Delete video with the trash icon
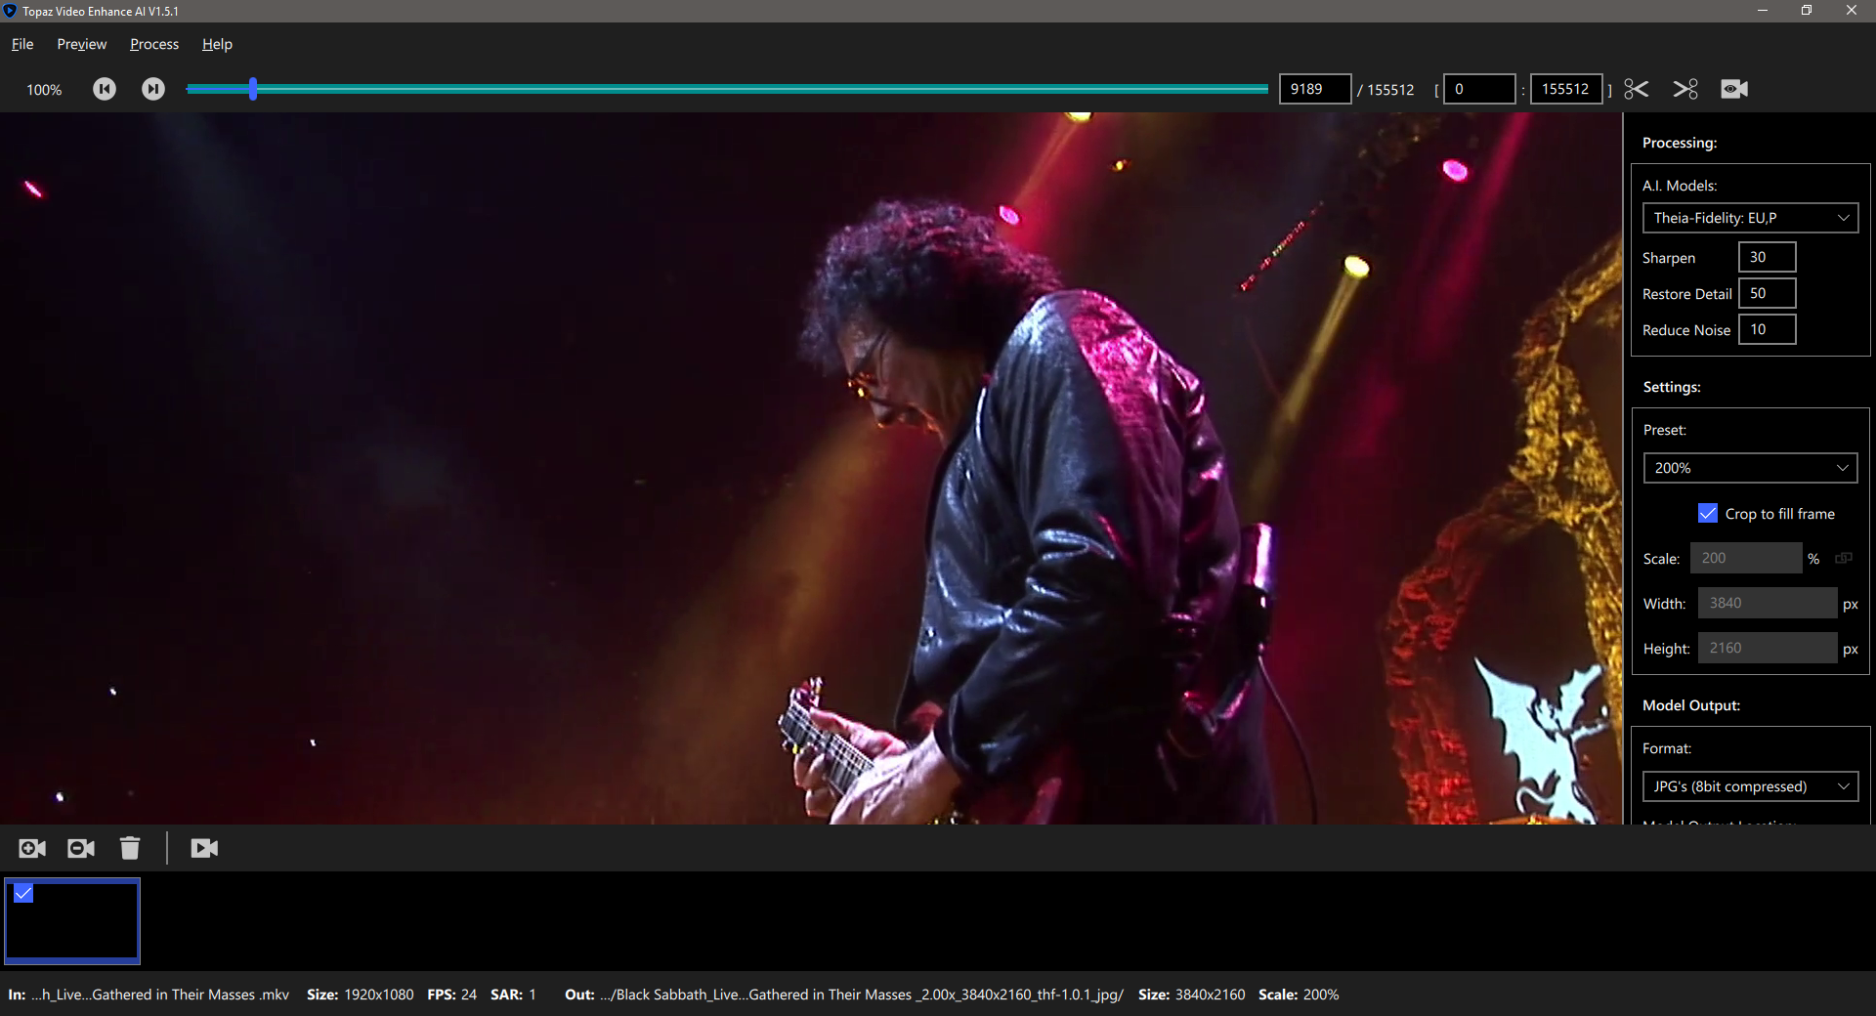The image size is (1876, 1016). coord(130,848)
